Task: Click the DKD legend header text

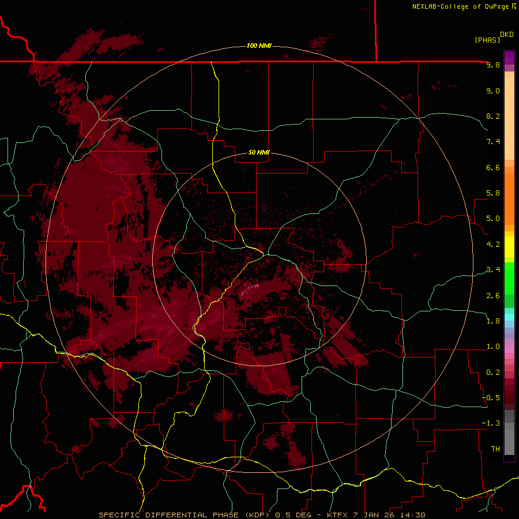Action: point(506,35)
